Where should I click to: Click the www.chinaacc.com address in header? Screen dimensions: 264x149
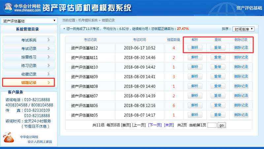coord(27,10)
